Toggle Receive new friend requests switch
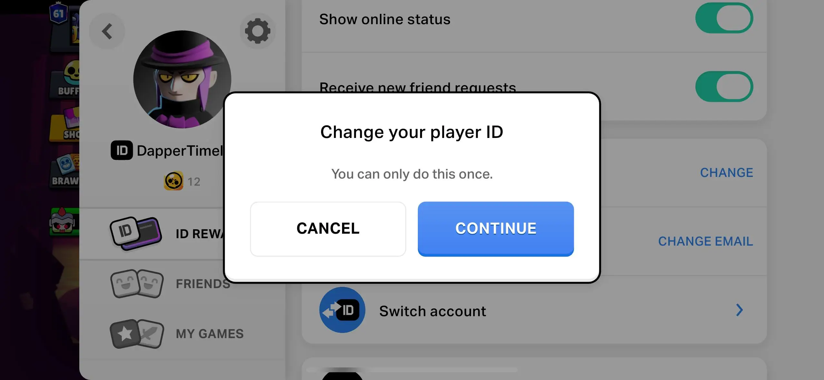Screen dimensions: 824x380 [x=724, y=86]
